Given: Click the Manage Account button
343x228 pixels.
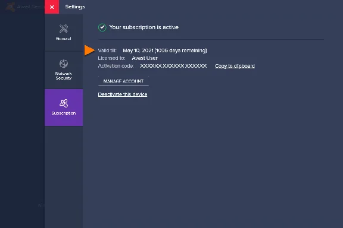Looking at the screenshot, I should pos(123,81).
